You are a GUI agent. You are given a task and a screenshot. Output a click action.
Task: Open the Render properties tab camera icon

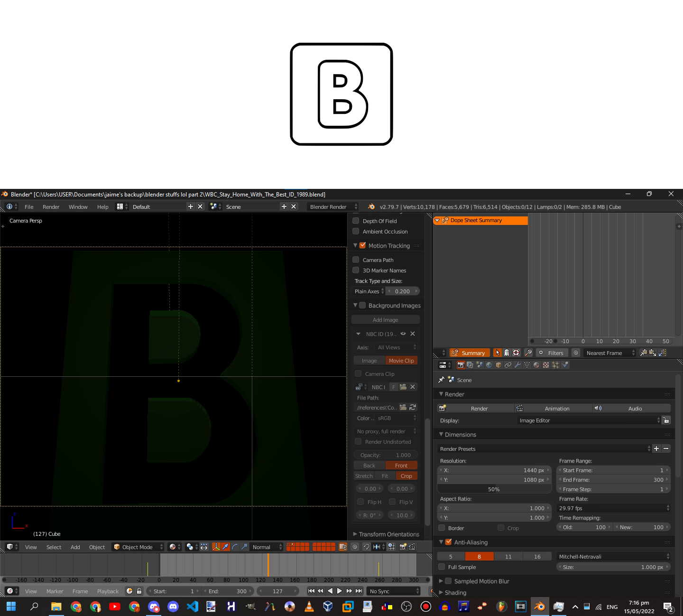(x=461, y=365)
